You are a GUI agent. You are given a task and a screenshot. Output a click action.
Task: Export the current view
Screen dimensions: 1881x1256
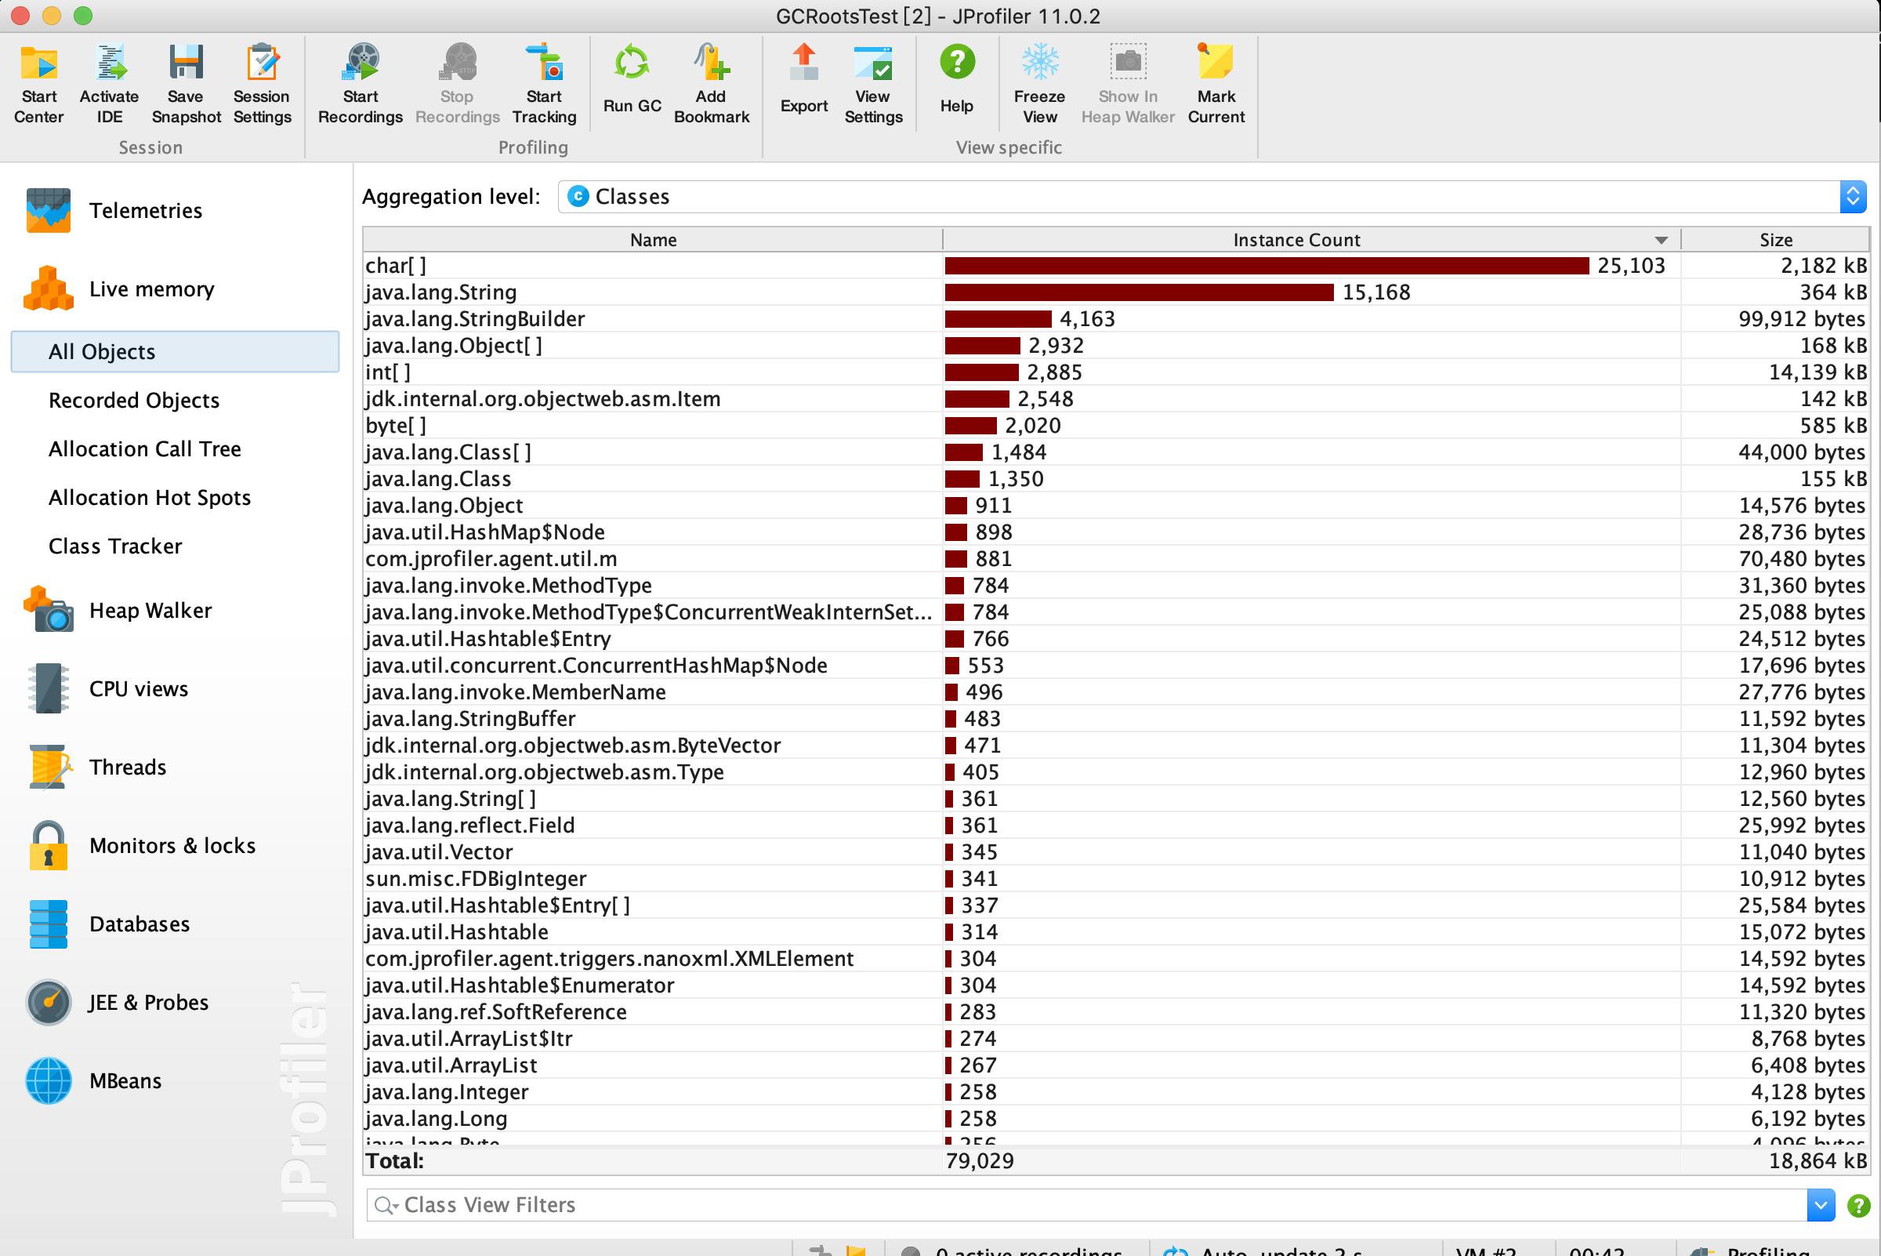tap(804, 80)
